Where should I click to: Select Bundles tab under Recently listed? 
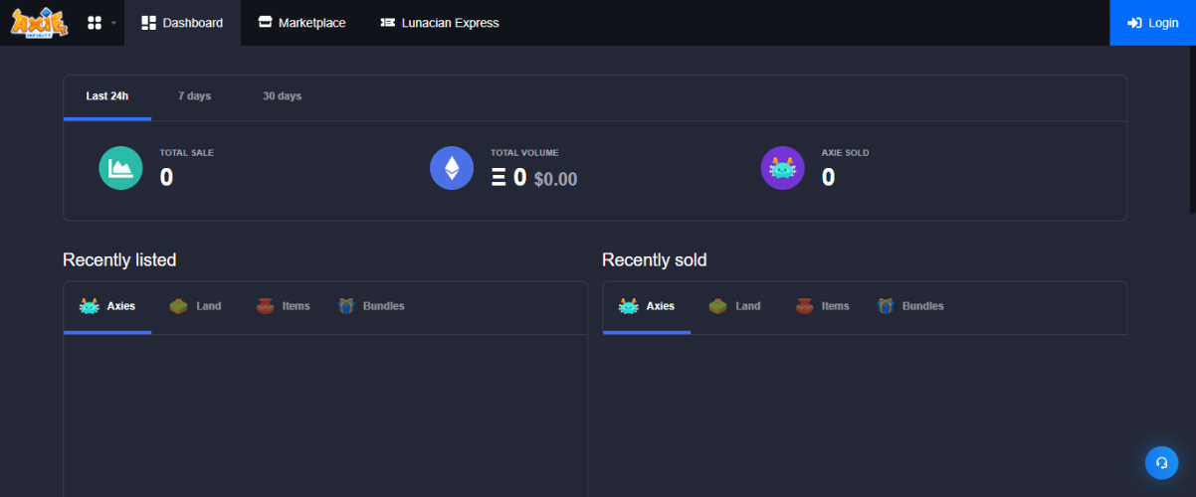coord(371,306)
